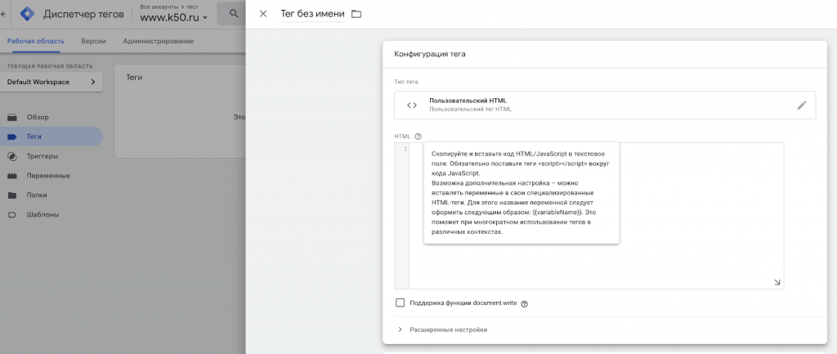This screenshot has height=354, width=837.
Task: Click the Теги tag icon in sidebar
Action: 11,137
